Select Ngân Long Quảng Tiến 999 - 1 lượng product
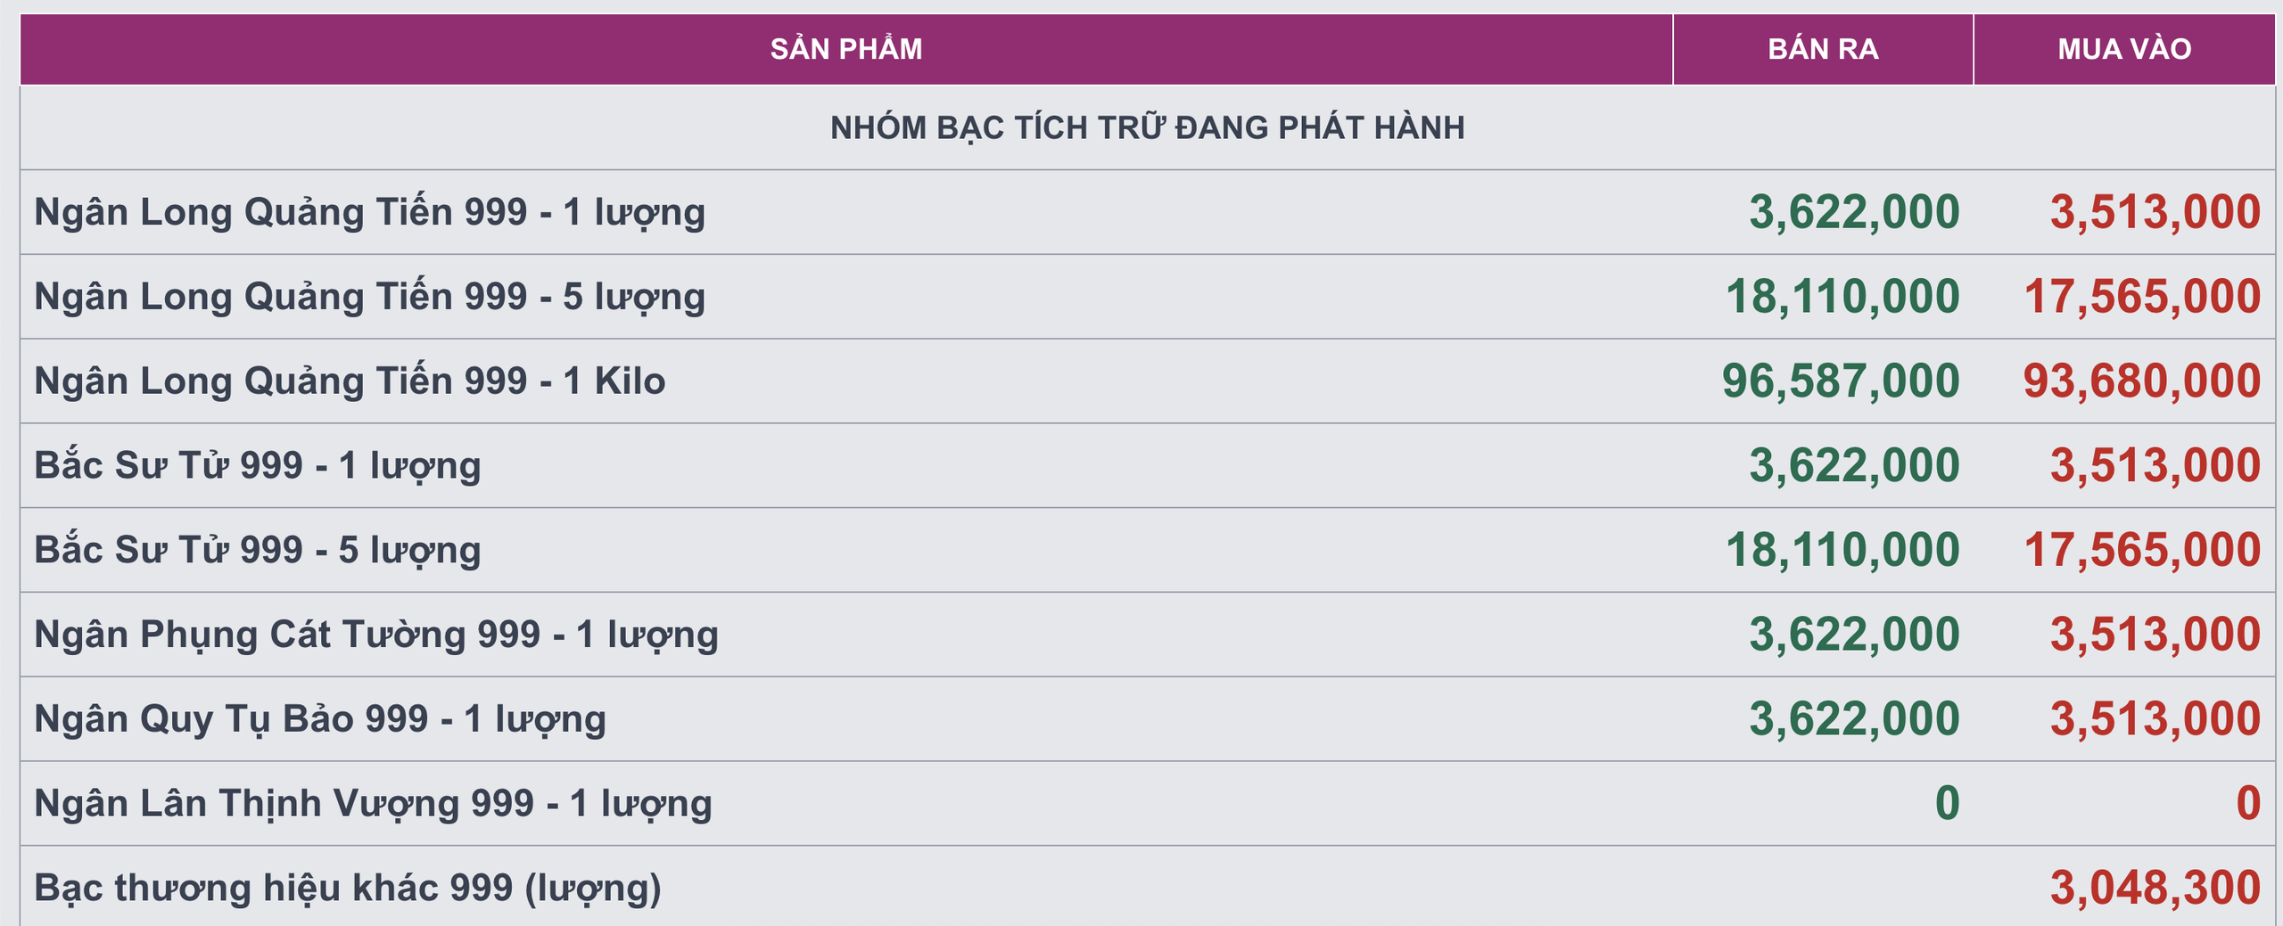This screenshot has width=2283, height=926. tap(369, 212)
